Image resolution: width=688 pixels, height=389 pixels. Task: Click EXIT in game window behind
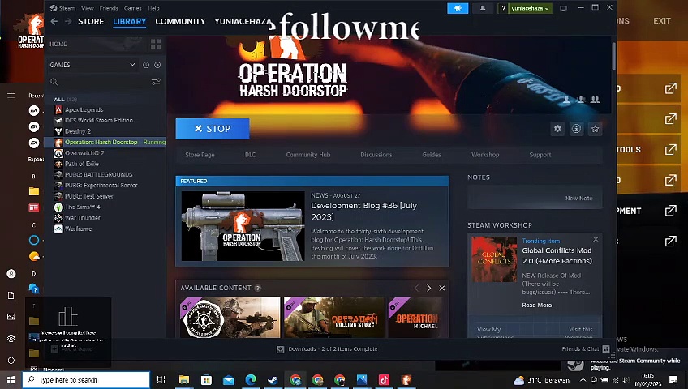click(x=662, y=20)
